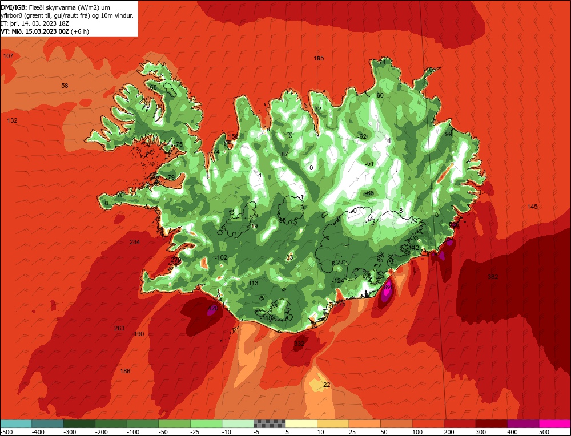This screenshot has height=436, width=571.
Task: Click the -79 value on the west peninsula
Action: pos(170,177)
